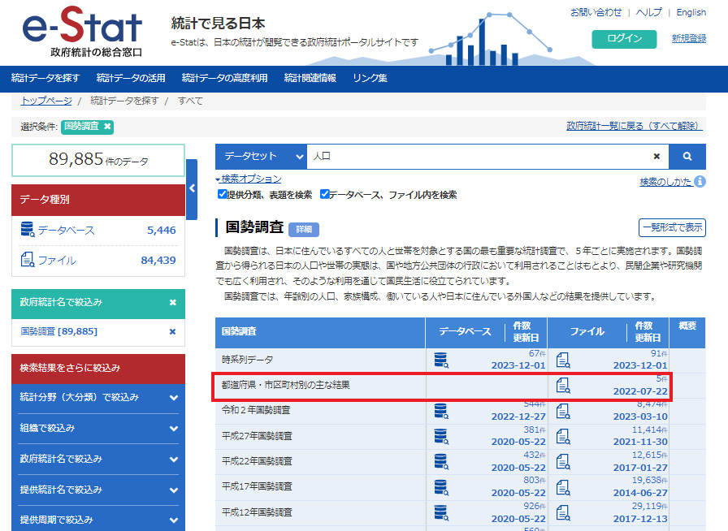Click the info icon beside 検索のしかた
Viewport: 728px width, 531px height.
(700, 182)
